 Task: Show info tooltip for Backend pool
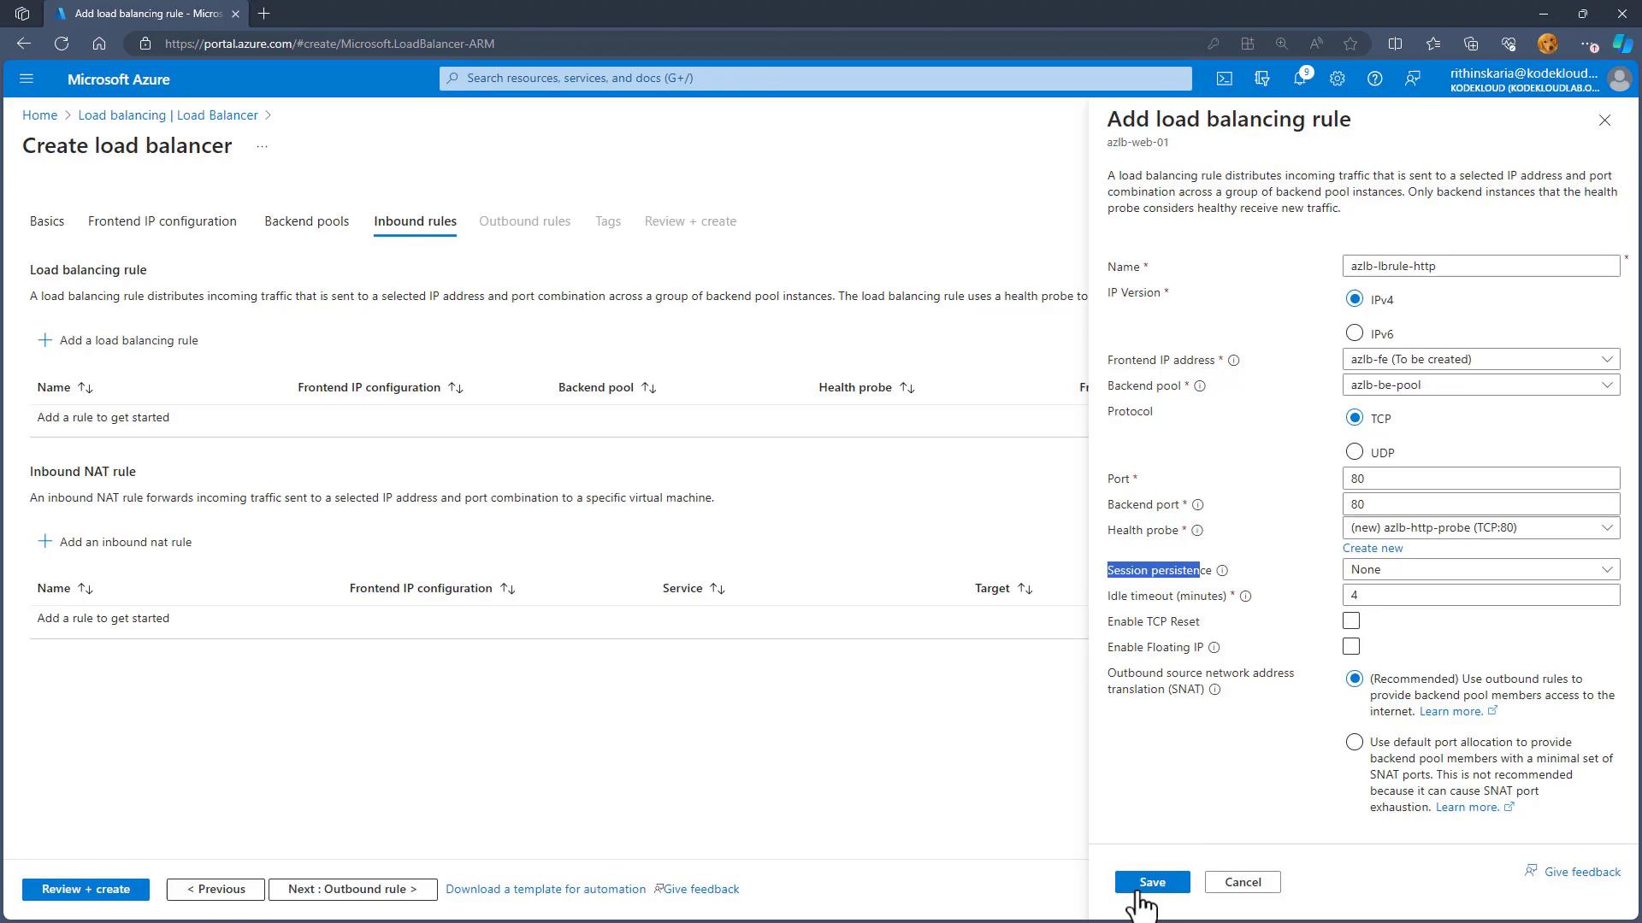click(1200, 386)
